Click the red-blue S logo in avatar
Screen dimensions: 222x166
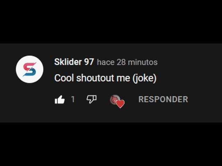(x=29, y=69)
